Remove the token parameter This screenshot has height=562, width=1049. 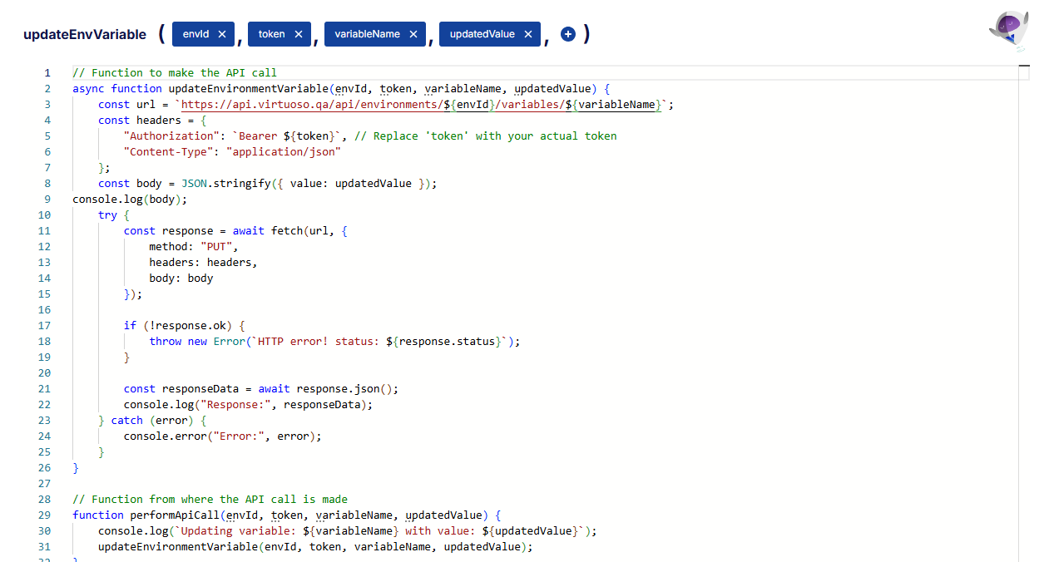pos(298,34)
